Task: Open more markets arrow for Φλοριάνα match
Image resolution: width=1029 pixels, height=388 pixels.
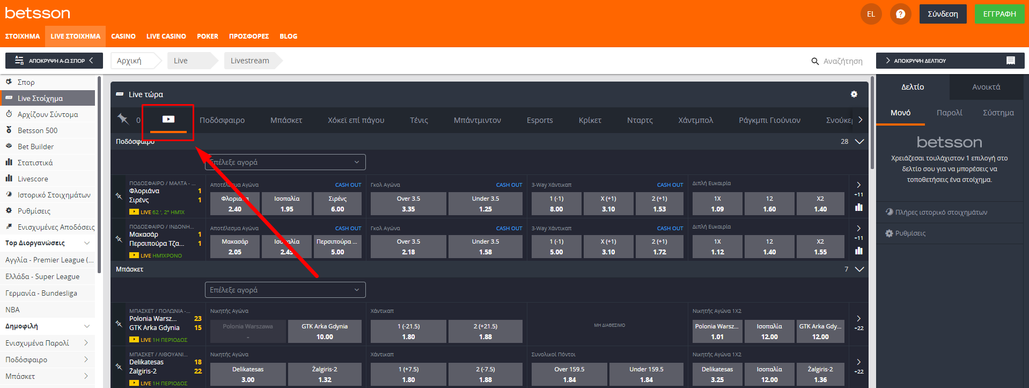Action: click(x=858, y=185)
